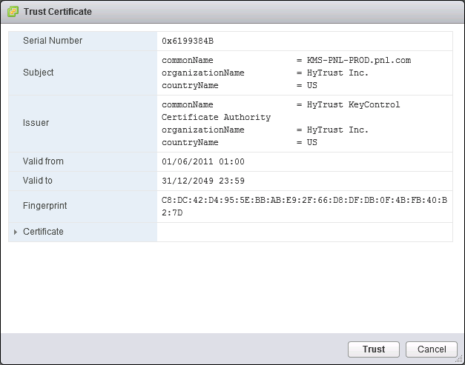Select Subject countryName US line
Screen dimensions: 465x365
tap(240, 86)
